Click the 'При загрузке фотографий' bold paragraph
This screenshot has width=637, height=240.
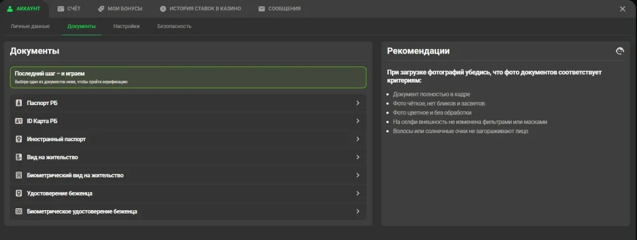pos(495,76)
